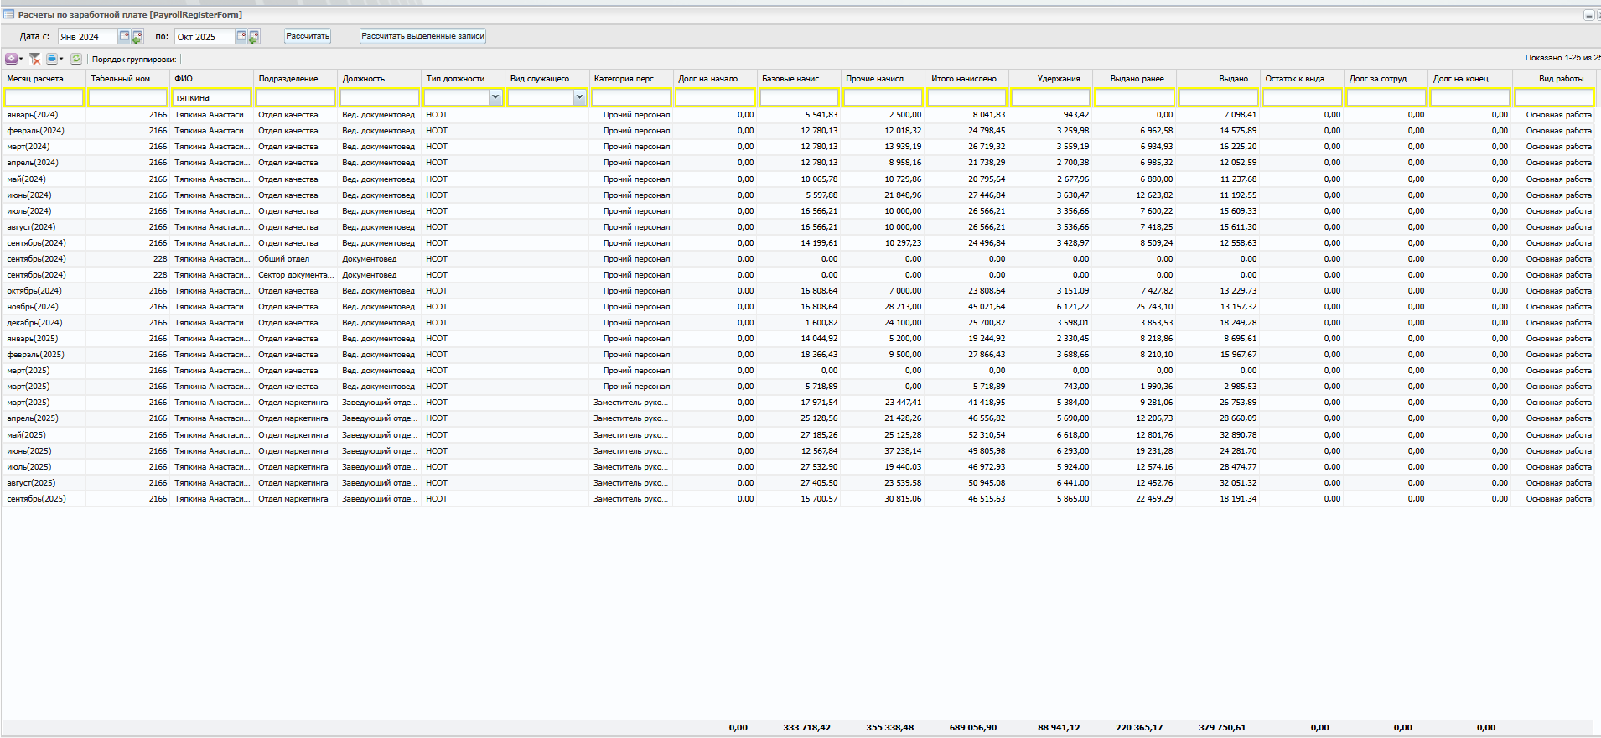Click the footer total '379 750,61'
The image size is (1601, 738).
1222,728
